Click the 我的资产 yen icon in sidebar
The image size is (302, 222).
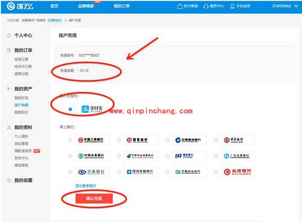[x=8, y=89]
